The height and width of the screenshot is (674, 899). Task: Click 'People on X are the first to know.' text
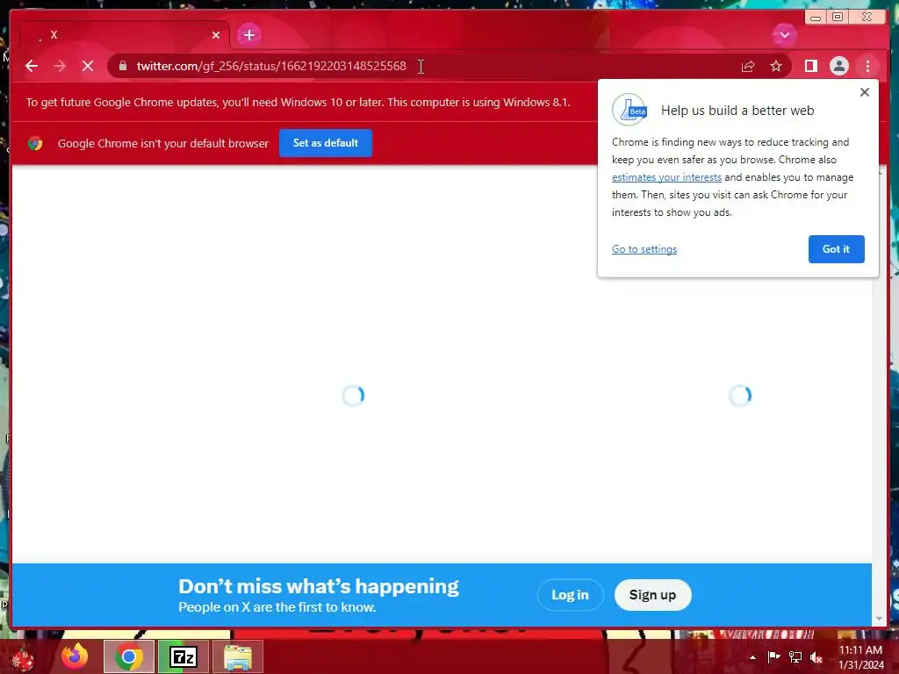coord(277,607)
